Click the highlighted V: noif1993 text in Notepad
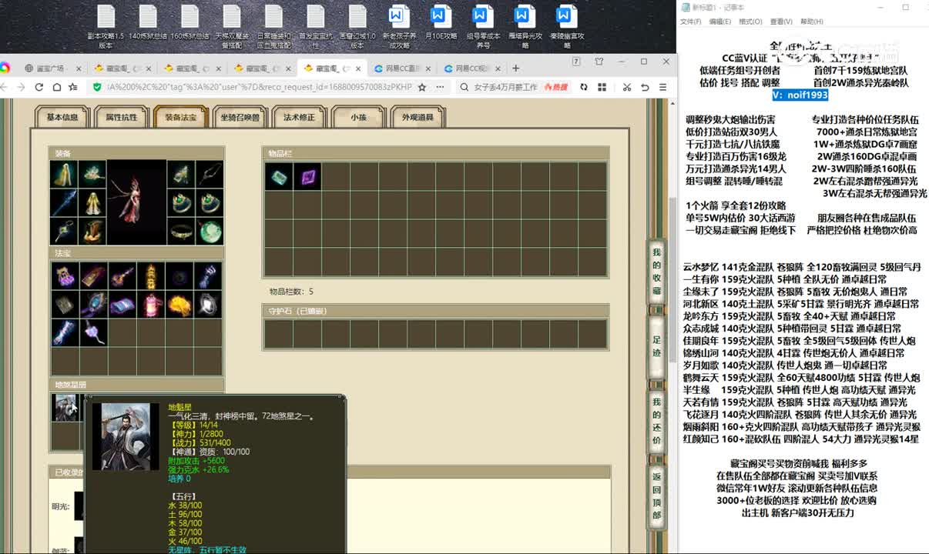The width and height of the screenshot is (929, 554). pyautogui.click(x=800, y=95)
